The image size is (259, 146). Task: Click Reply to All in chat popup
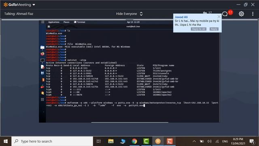coord(199,29)
